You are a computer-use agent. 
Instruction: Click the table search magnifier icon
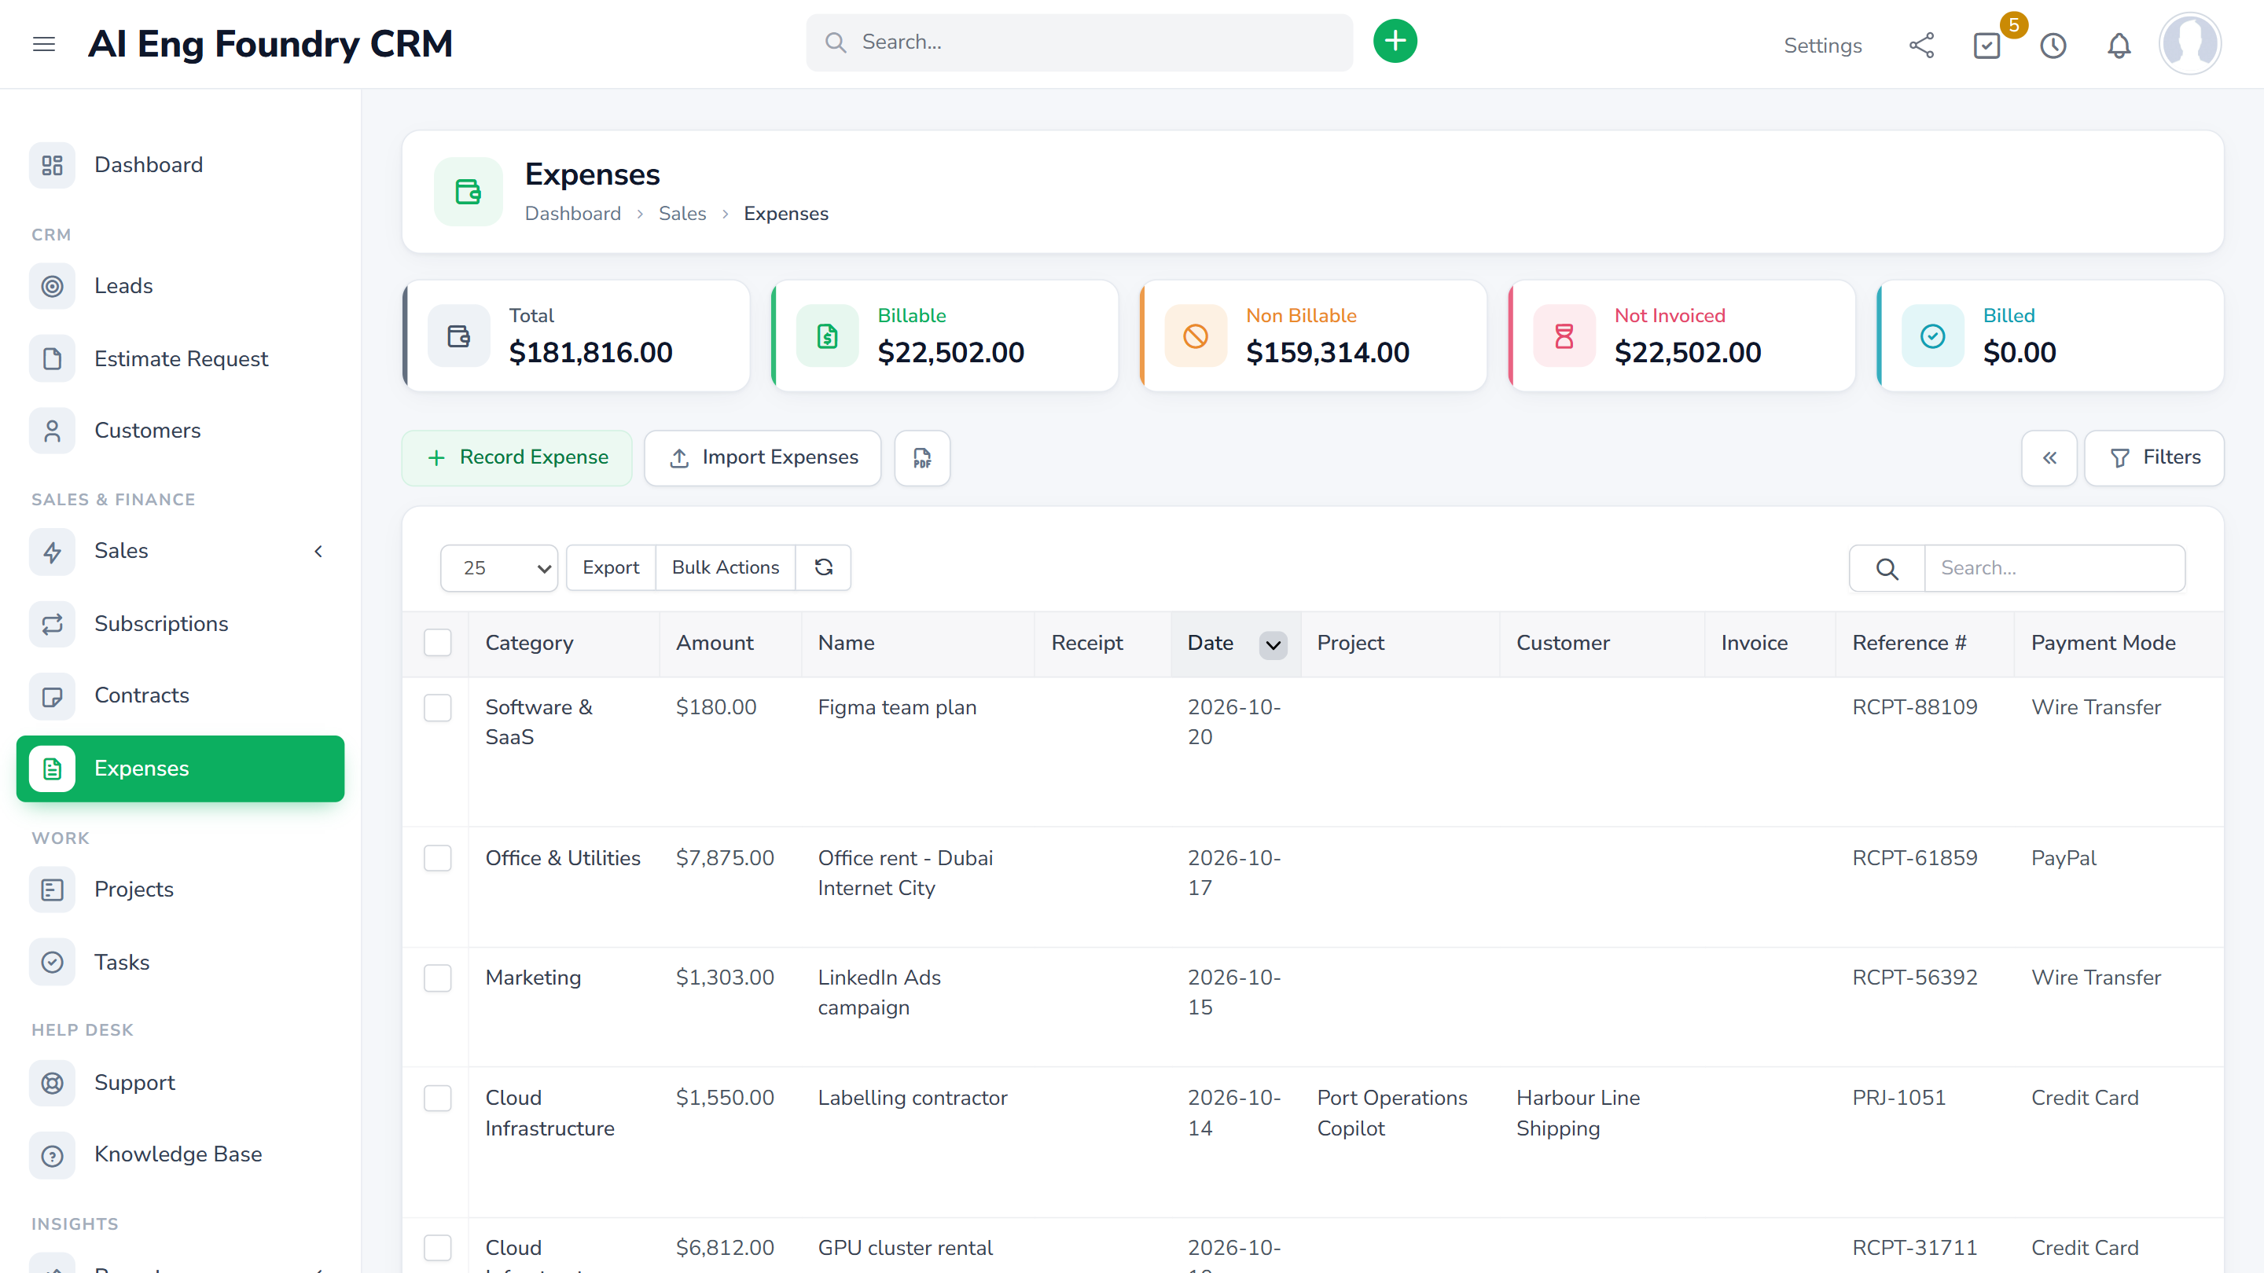coord(1887,568)
